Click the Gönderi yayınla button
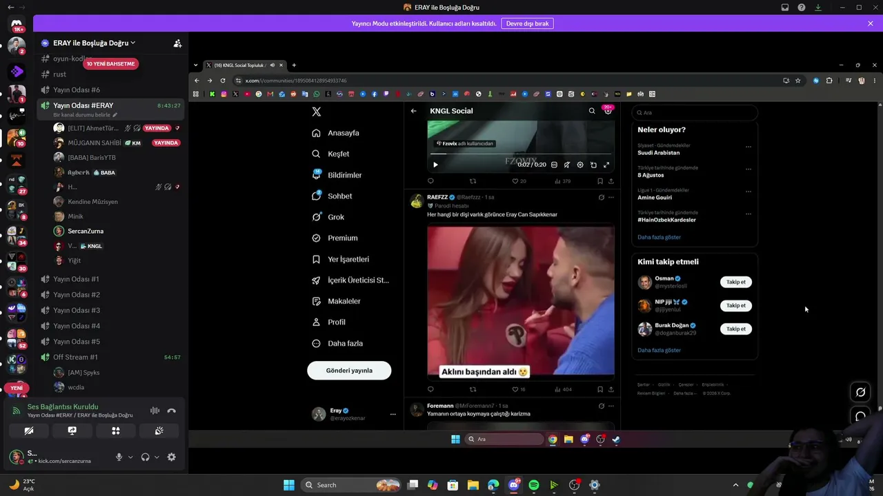Image resolution: width=883 pixels, height=496 pixels. coord(349,371)
